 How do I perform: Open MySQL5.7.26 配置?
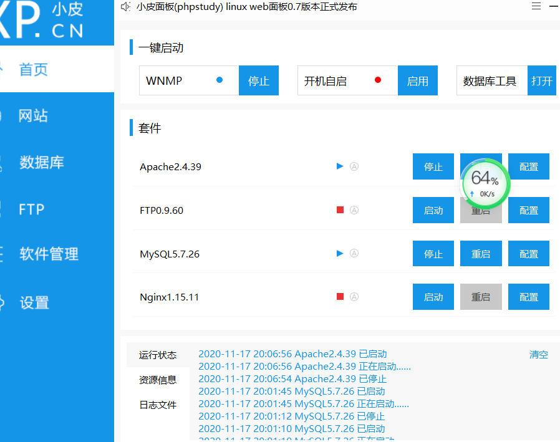pyautogui.click(x=529, y=254)
